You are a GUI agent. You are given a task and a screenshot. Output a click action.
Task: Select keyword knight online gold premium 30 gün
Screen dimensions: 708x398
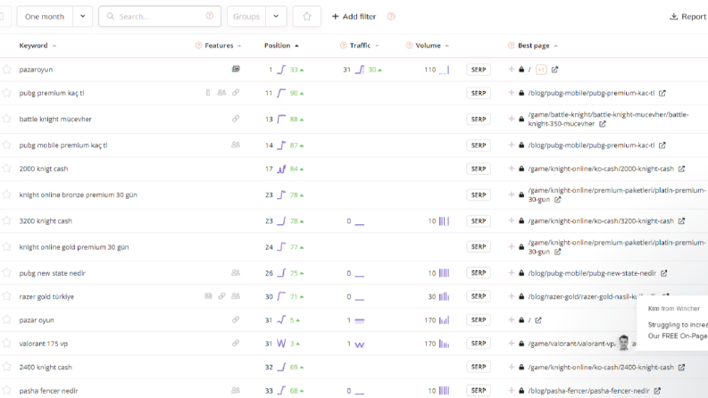tap(74, 247)
